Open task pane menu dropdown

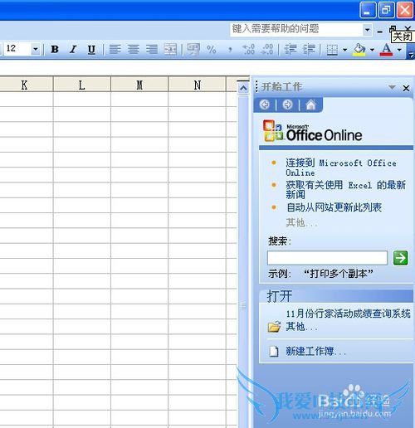392,87
